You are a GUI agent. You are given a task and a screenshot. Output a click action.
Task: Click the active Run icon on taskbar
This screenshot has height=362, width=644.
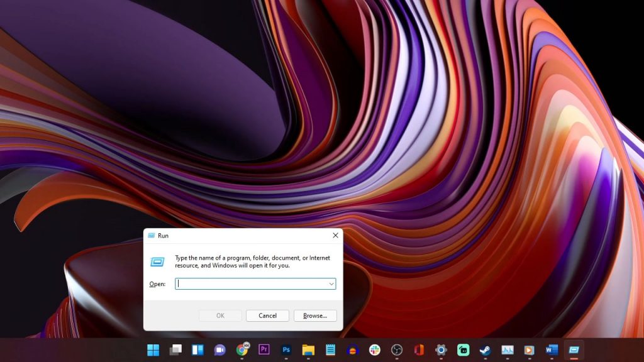[x=574, y=349]
